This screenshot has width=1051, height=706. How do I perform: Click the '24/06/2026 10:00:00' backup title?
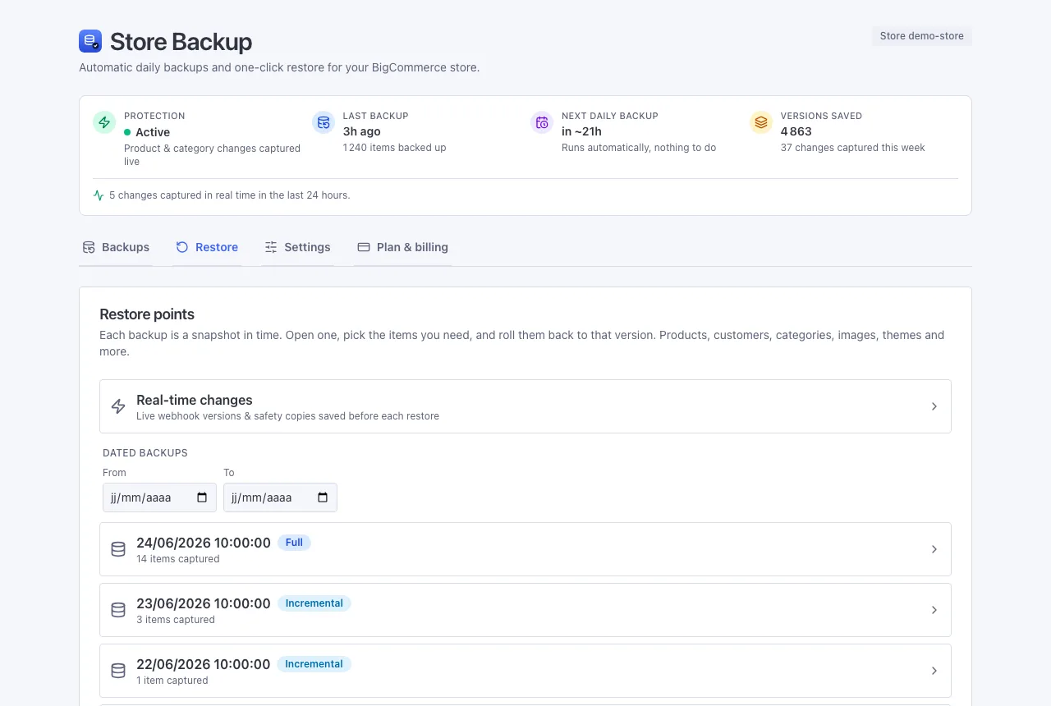[204, 543]
